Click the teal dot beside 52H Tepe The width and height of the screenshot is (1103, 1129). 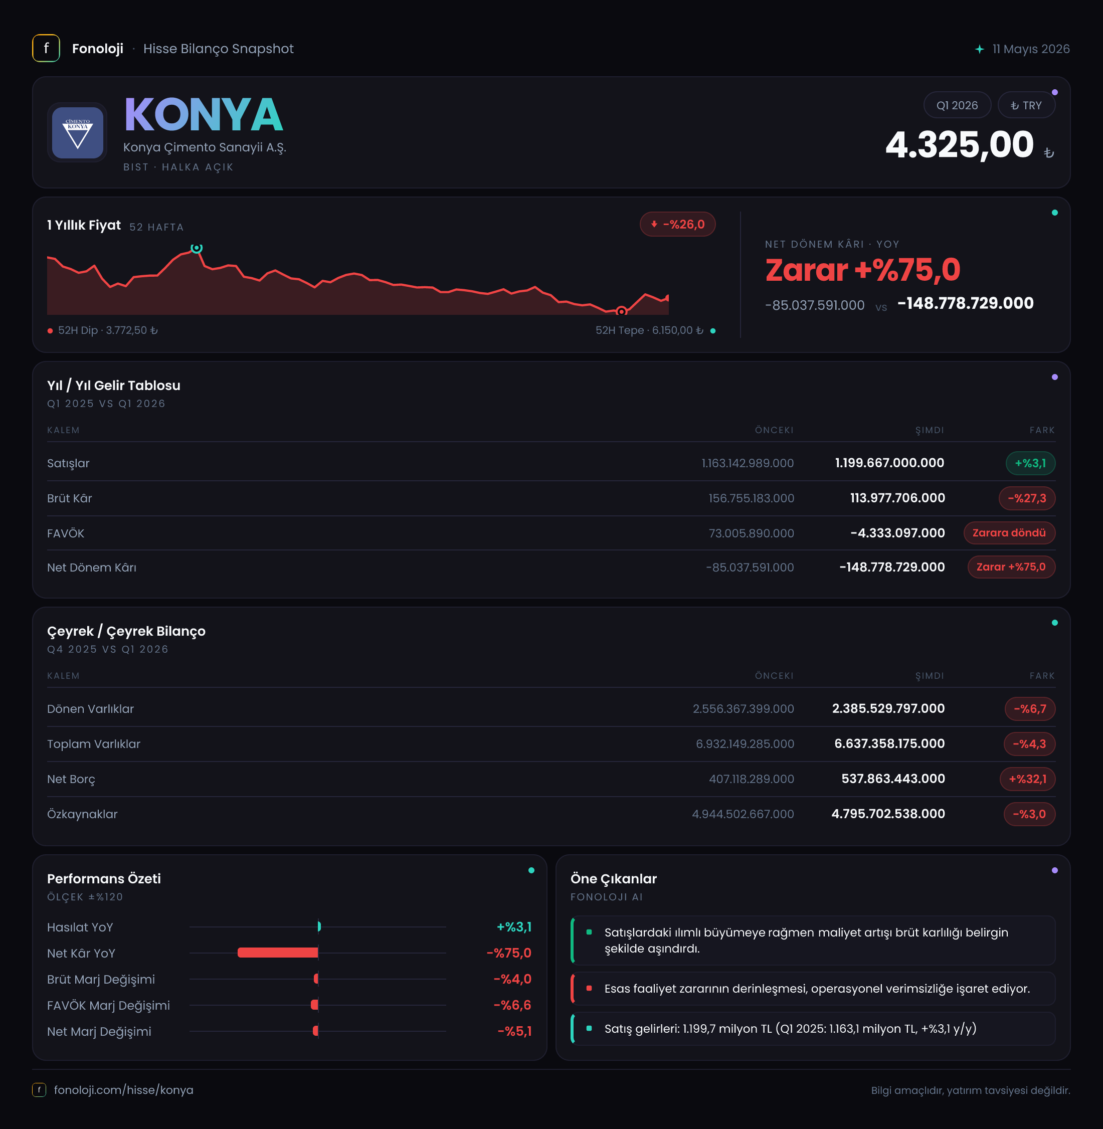[712, 331]
